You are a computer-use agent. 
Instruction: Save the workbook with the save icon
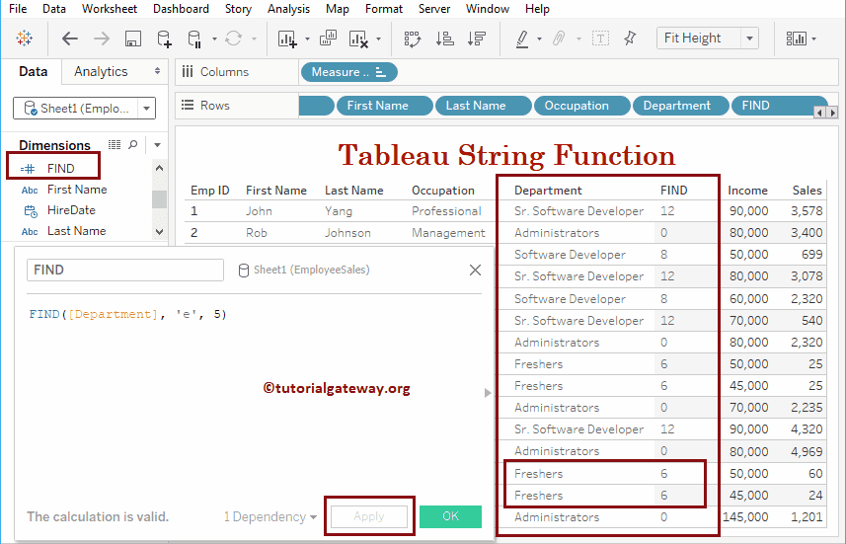[x=132, y=39]
